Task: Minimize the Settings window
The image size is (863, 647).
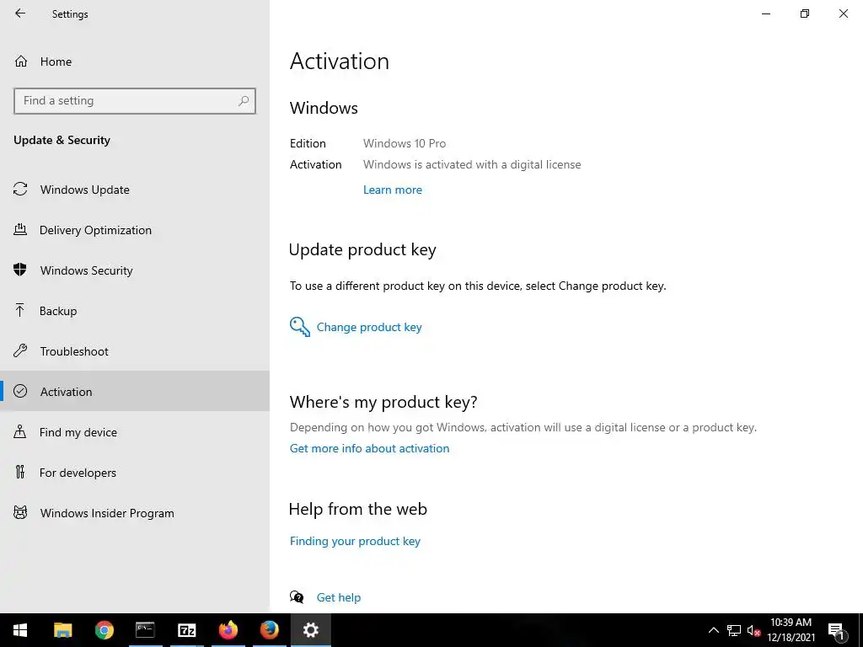Action: [765, 13]
